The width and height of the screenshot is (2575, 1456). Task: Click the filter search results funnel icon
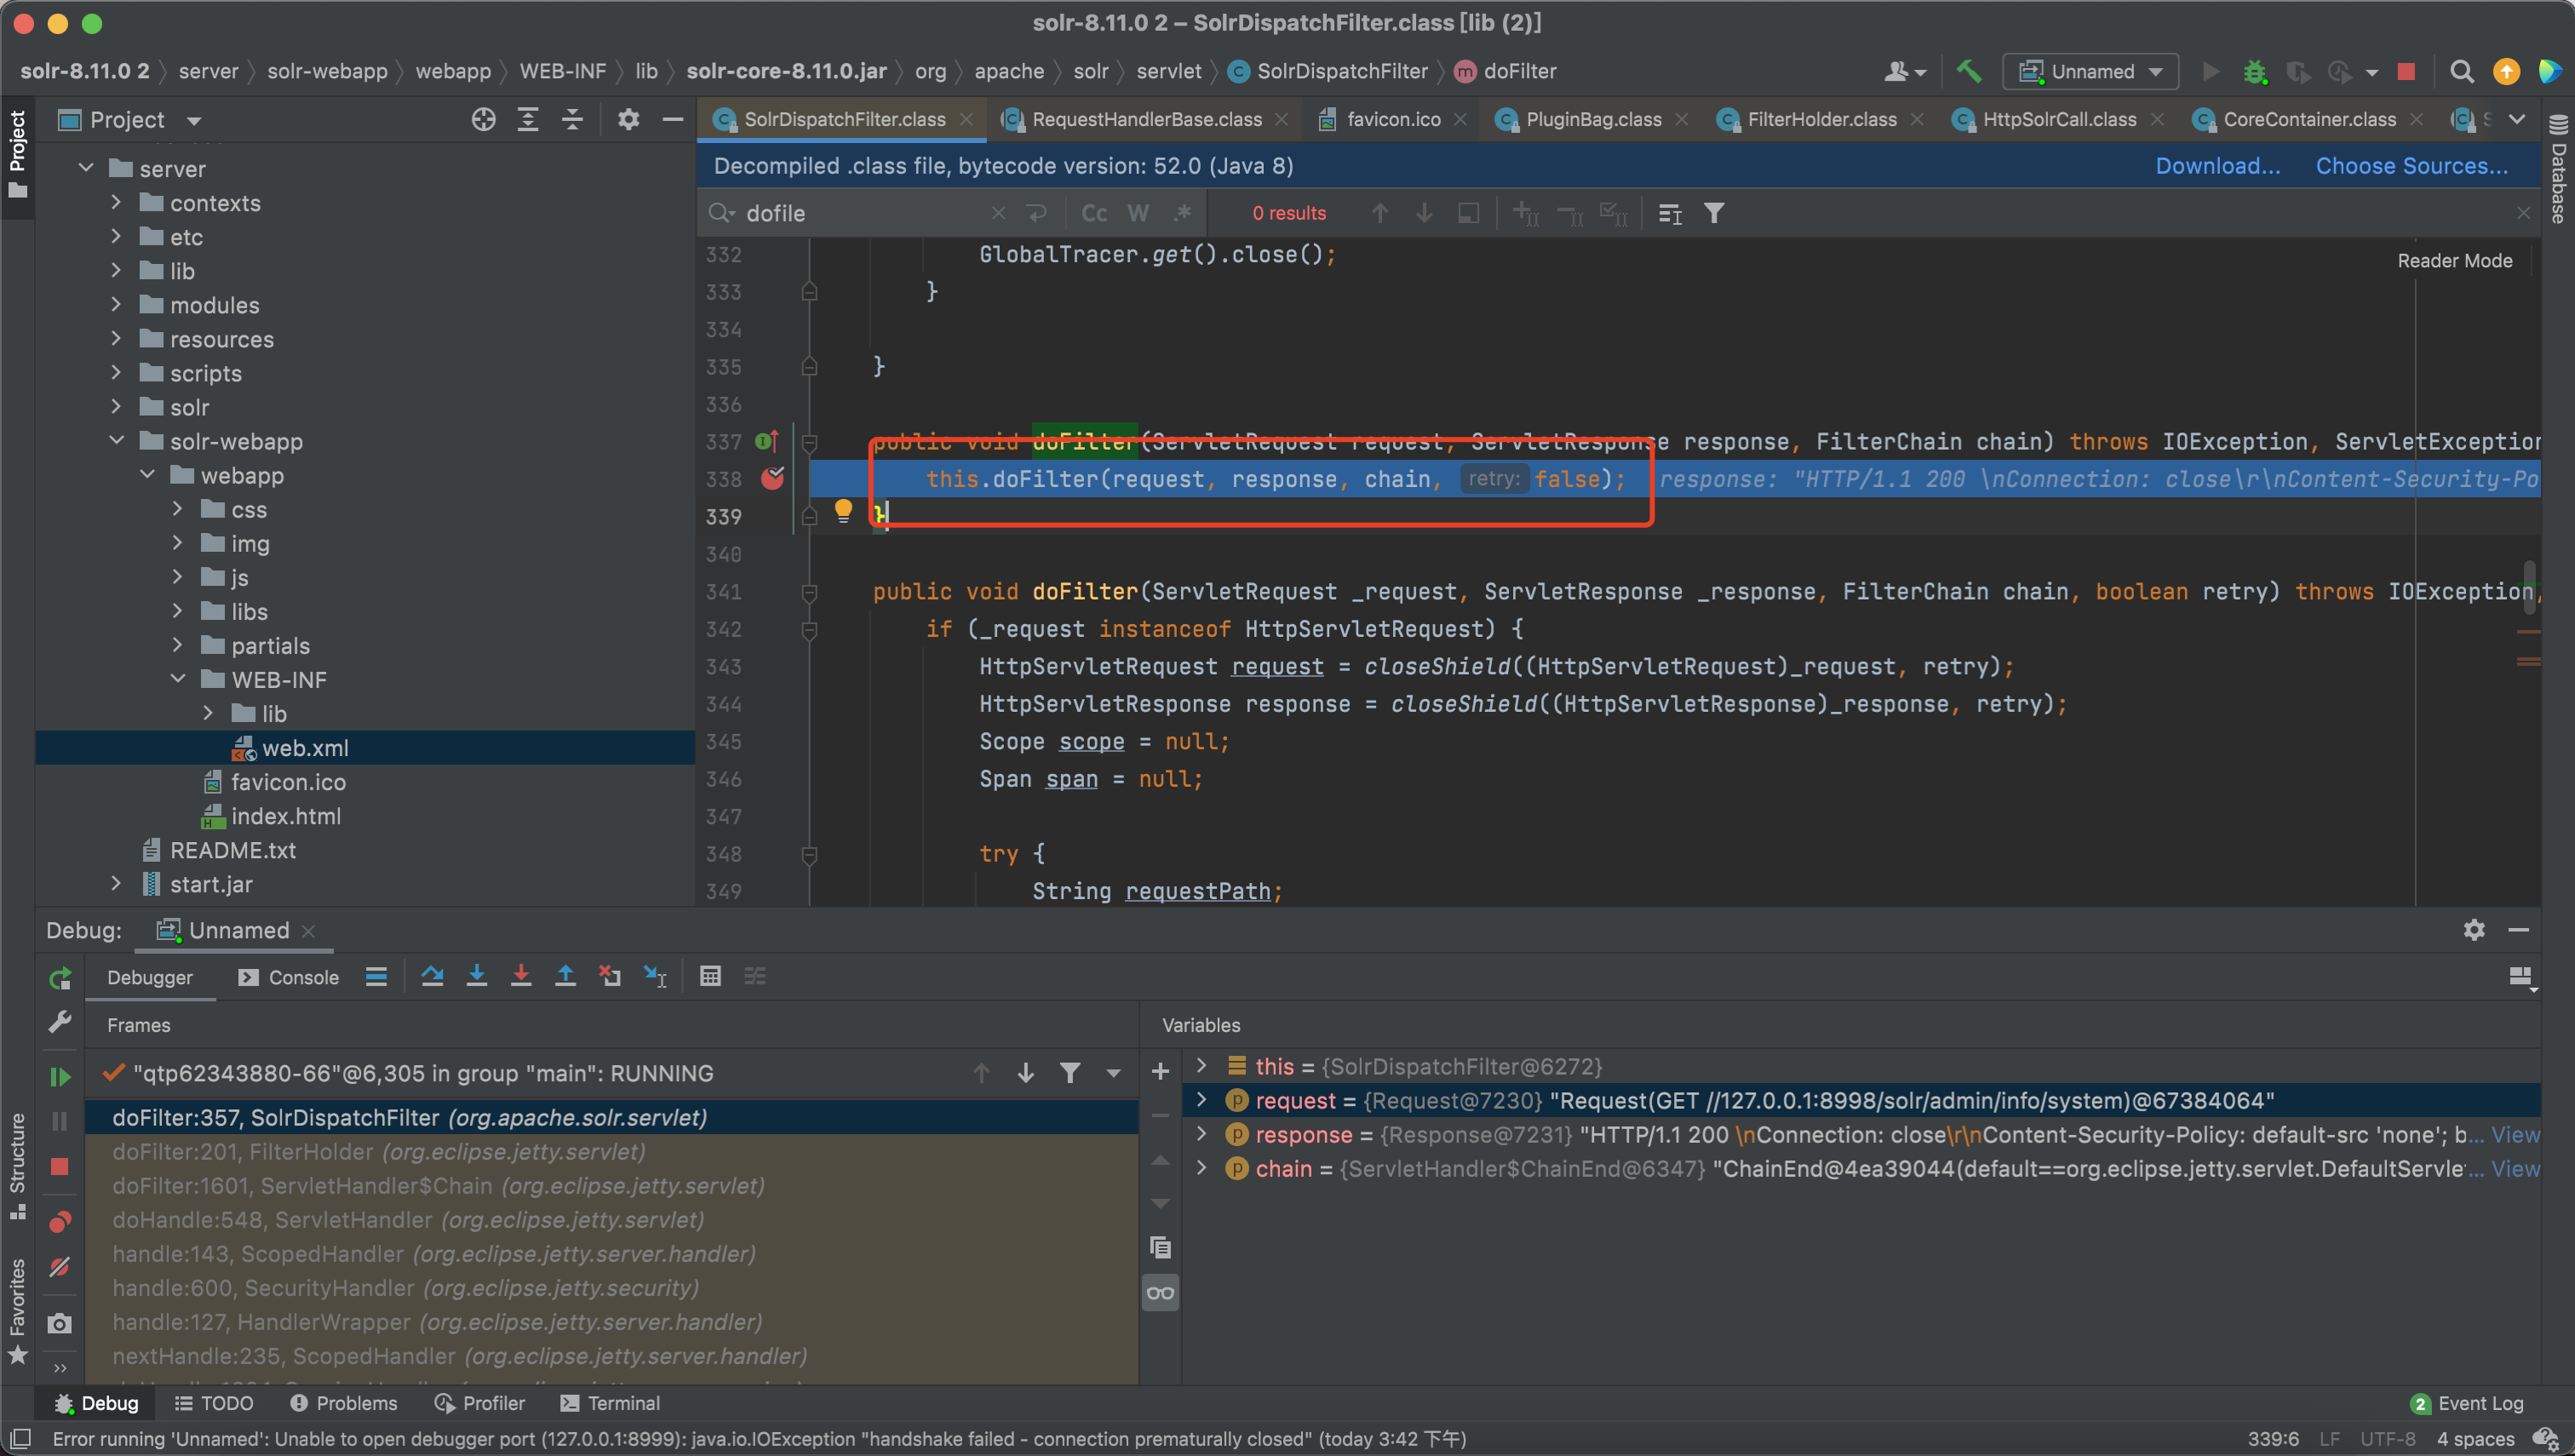click(1714, 213)
